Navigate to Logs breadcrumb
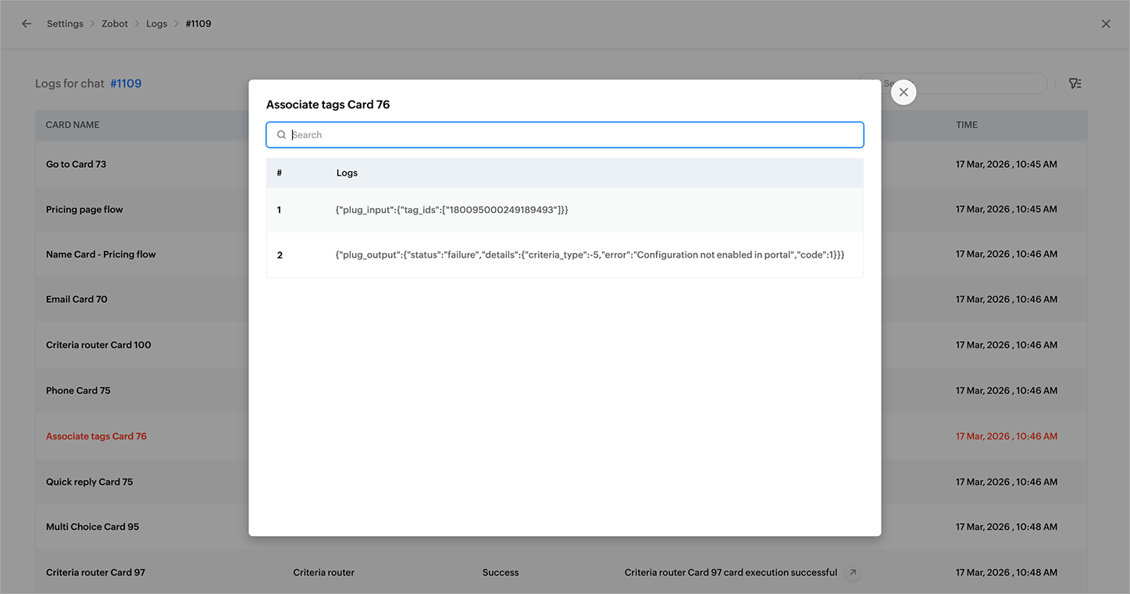Viewport: 1130px width, 594px height. coord(157,24)
